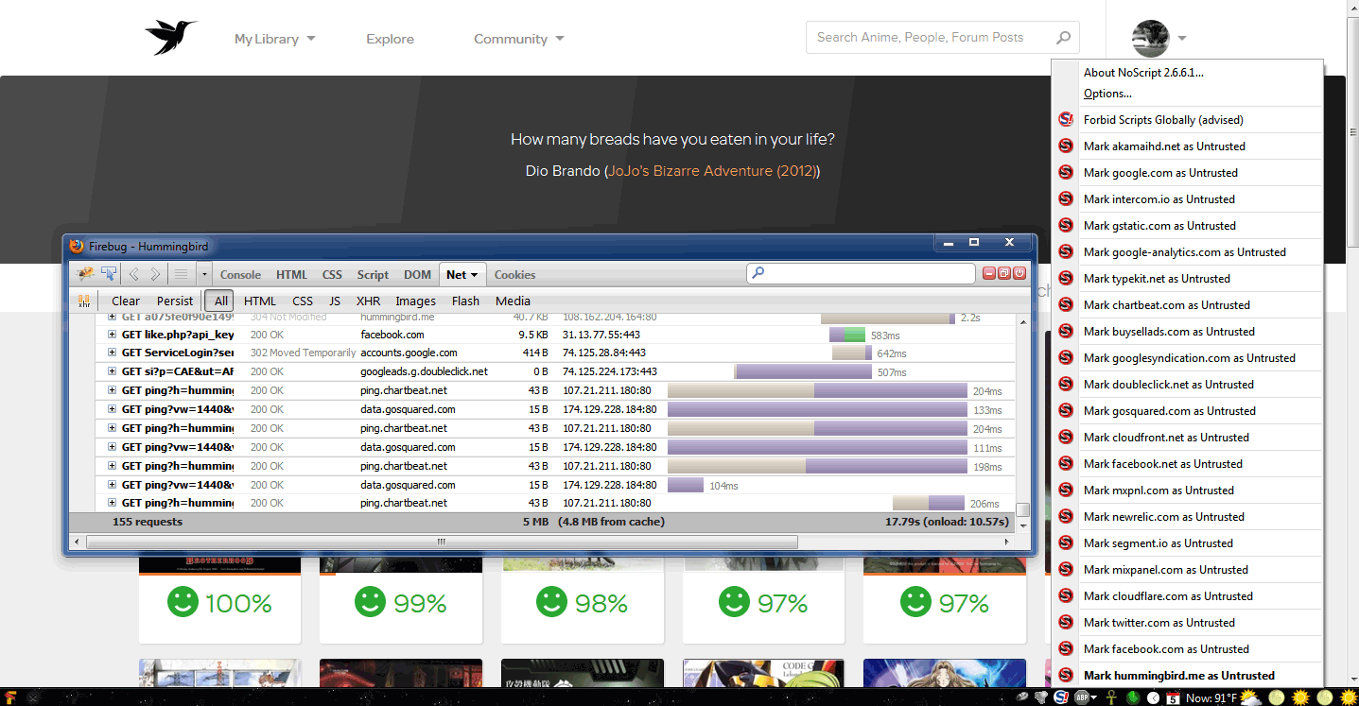The height and width of the screenshot is (706, 1359).
Task: Choose Mark hummingbird.me as Untrusted
Action: coord(1187,676)
